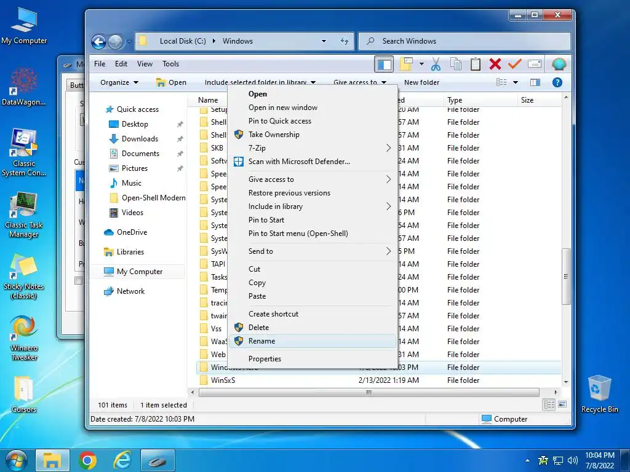
Task: Open the Tools menu
Action: (171, 64)
